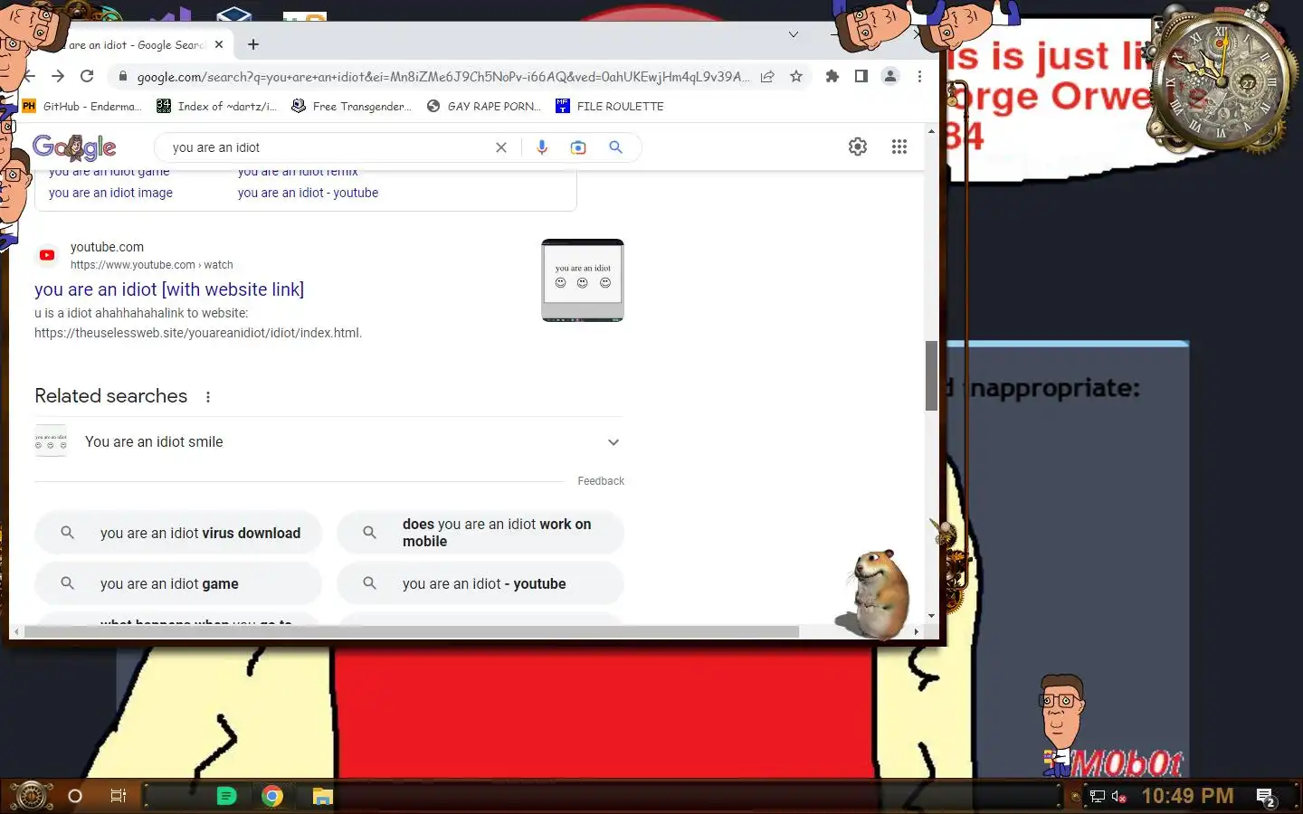
Task: Open the 10:49 PM taskbar clock
Action: click(x=1187, y=796)
